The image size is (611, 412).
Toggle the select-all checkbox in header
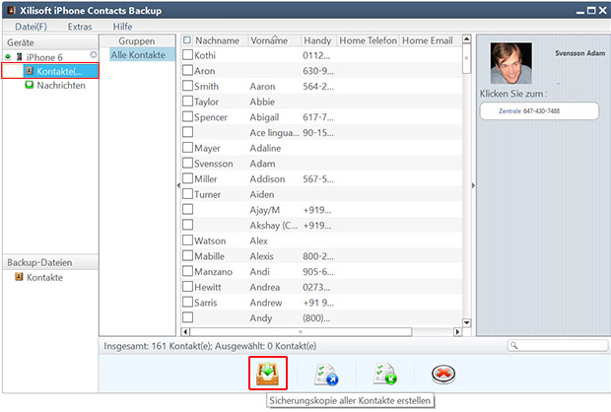[187, 40]
